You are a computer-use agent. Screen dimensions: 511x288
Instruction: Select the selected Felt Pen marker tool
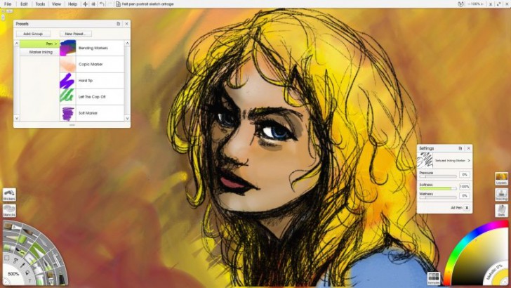pyautogui.click(x=38, y=250)
